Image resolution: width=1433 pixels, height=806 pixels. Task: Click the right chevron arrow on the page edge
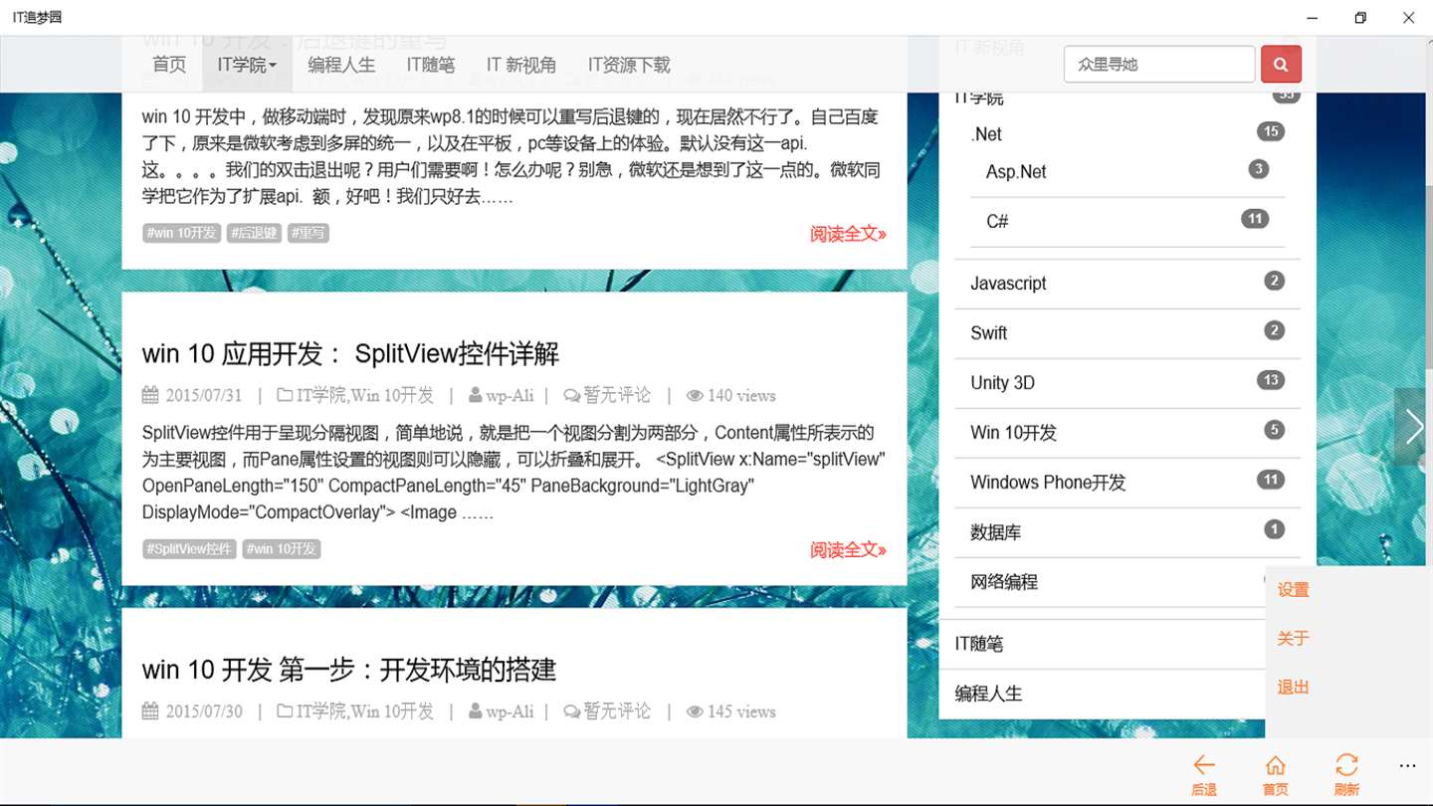coord(1414,427)
